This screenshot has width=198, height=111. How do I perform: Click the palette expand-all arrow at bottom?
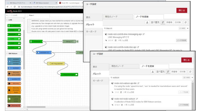tap(23, 110)
